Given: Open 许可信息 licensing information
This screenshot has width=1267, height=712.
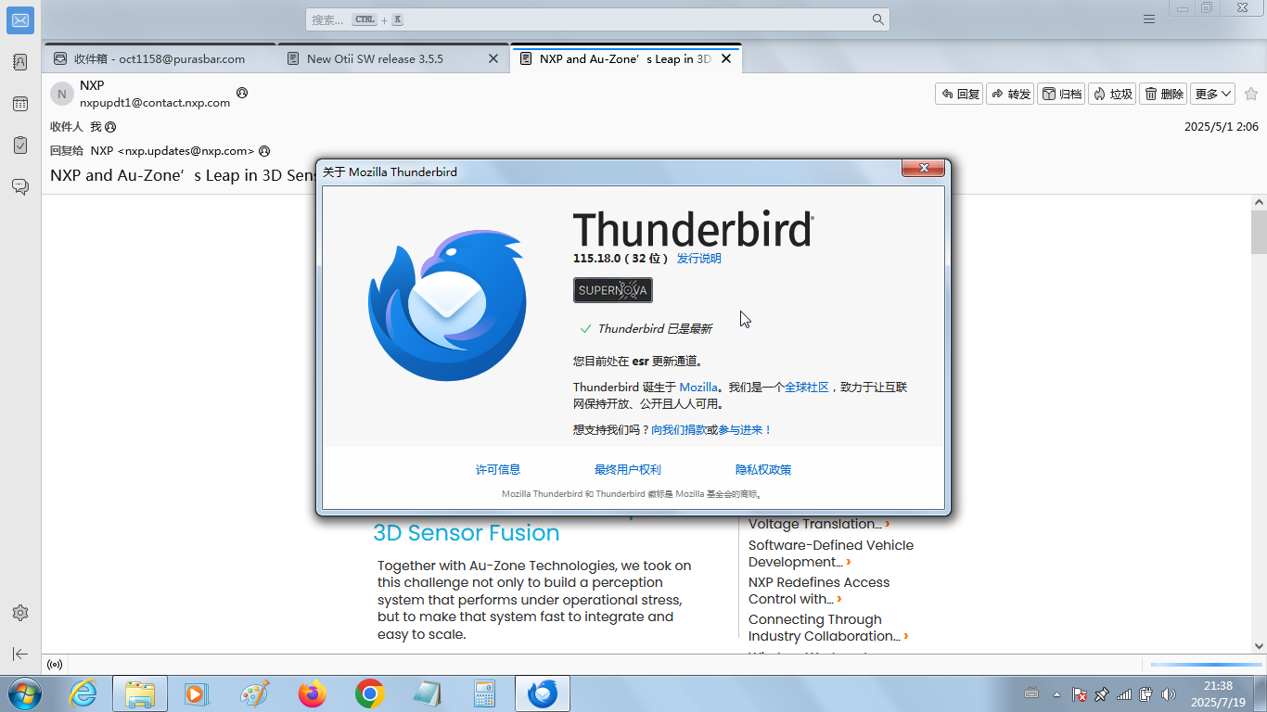Looking at the screenshot, I should click(x=498, y=470).
